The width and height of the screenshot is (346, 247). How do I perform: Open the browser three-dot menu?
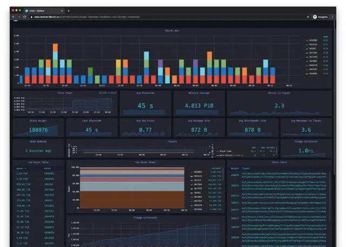coord(332,17)
